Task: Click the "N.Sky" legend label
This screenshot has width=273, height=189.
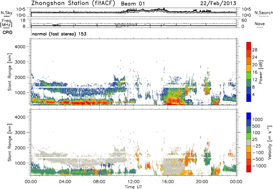Action: [6, 13]
